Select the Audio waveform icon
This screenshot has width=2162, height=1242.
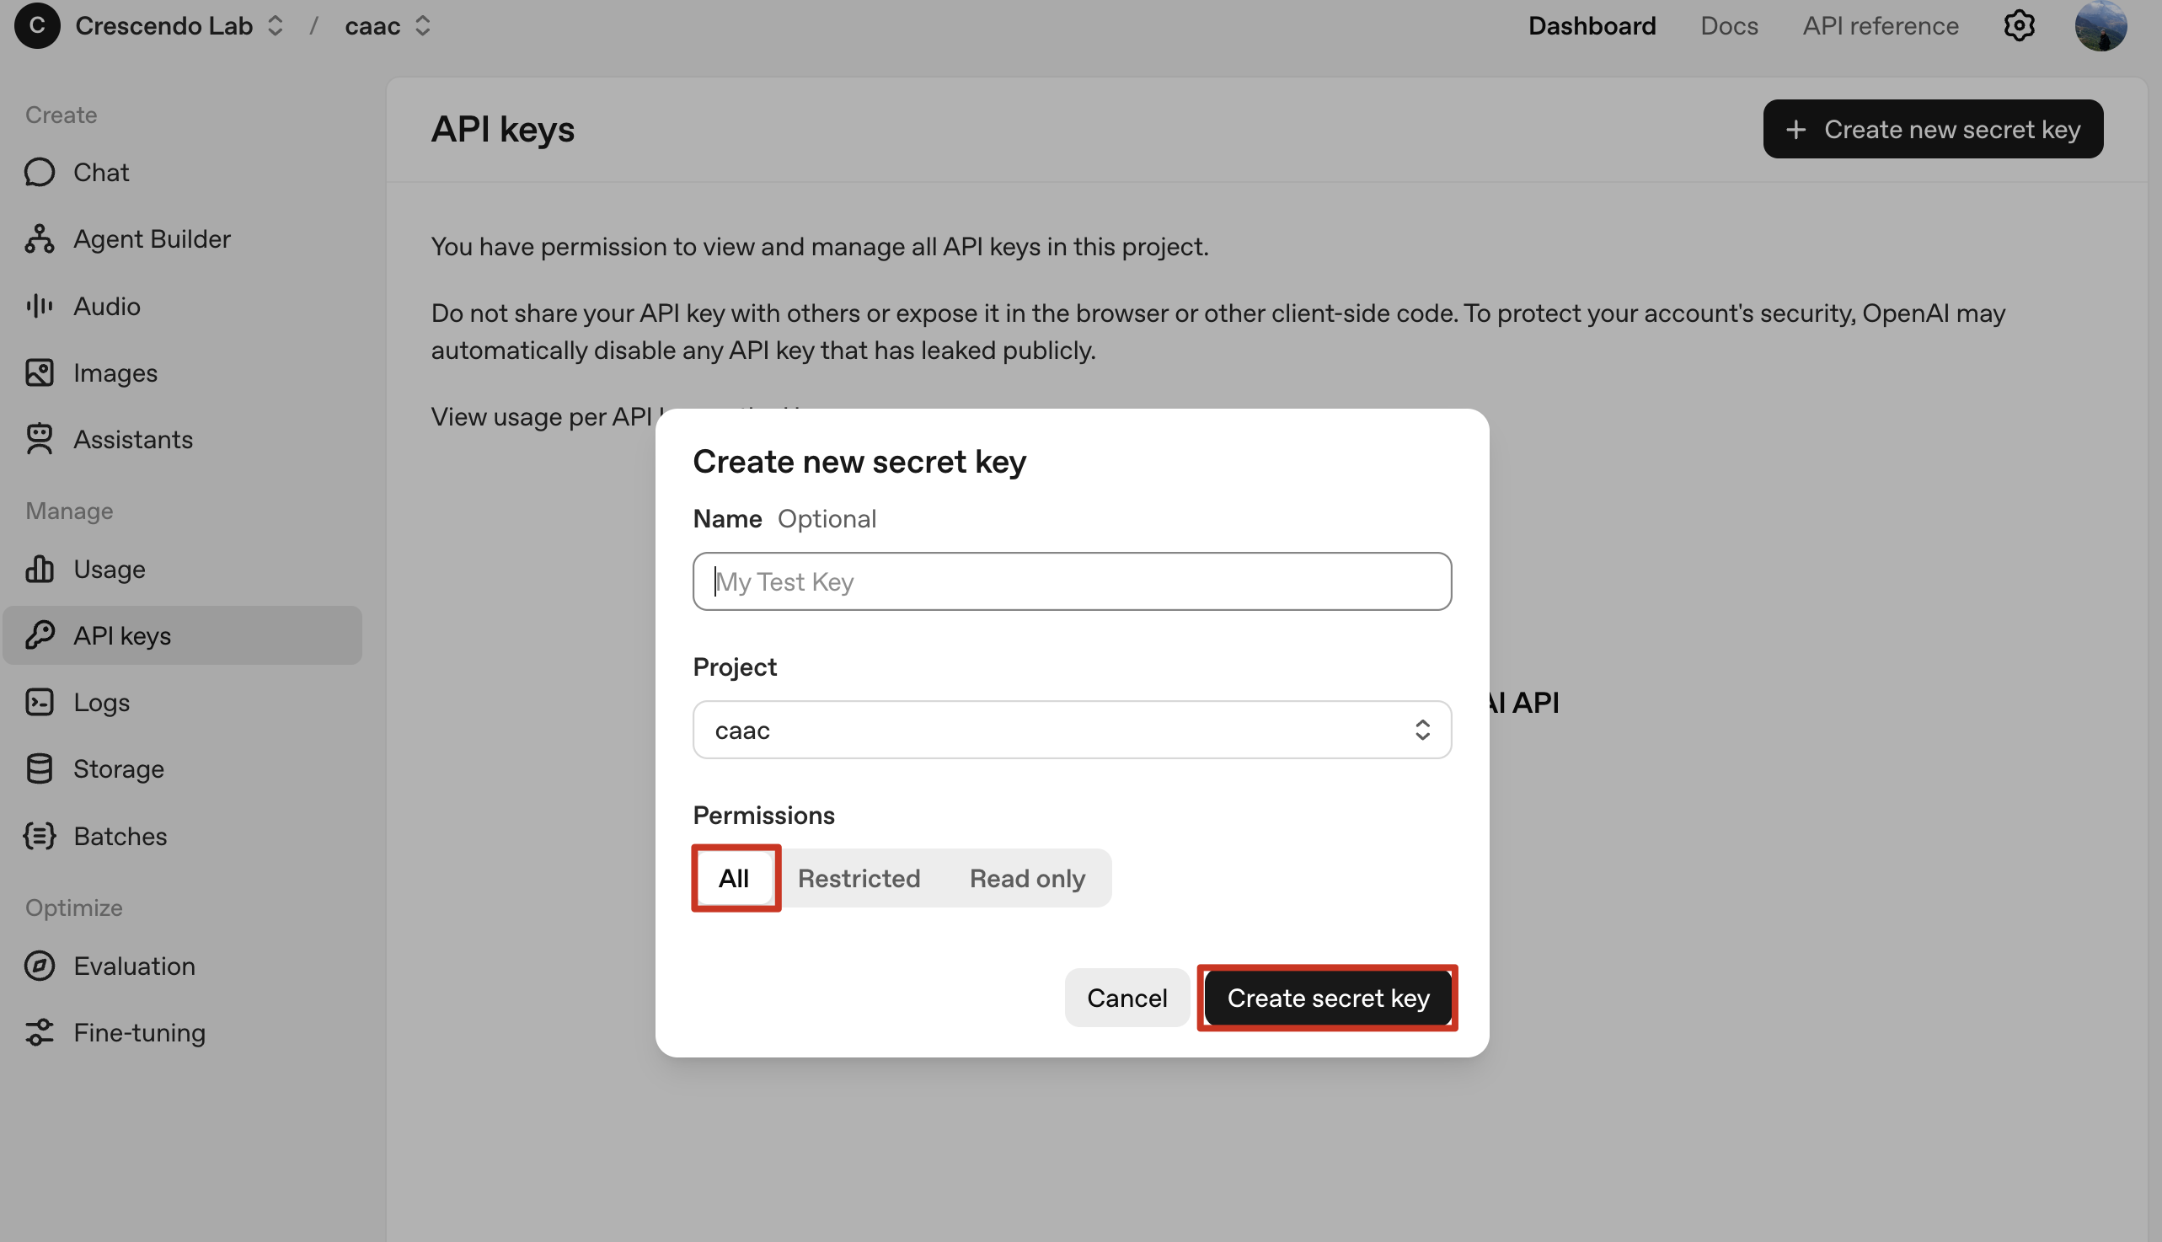click(x=40, y=305)
